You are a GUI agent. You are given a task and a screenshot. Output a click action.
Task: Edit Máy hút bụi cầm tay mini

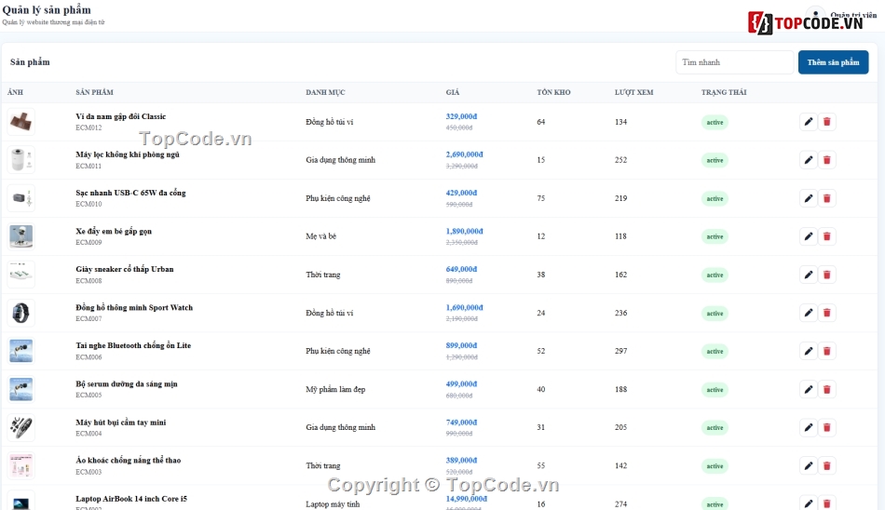tap(809, 427)
